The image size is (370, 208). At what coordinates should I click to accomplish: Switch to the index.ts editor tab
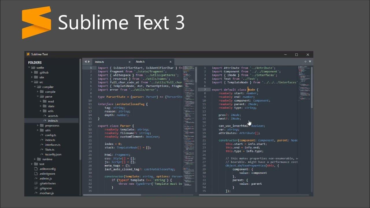(112, 62)
